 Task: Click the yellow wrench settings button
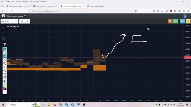pos(188,21)
